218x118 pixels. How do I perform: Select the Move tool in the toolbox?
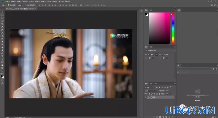(2, 12)
